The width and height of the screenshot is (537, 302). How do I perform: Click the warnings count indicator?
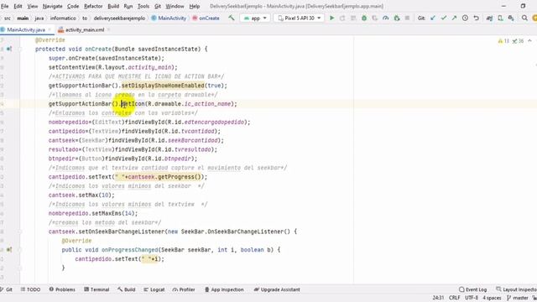pos(503,41)
